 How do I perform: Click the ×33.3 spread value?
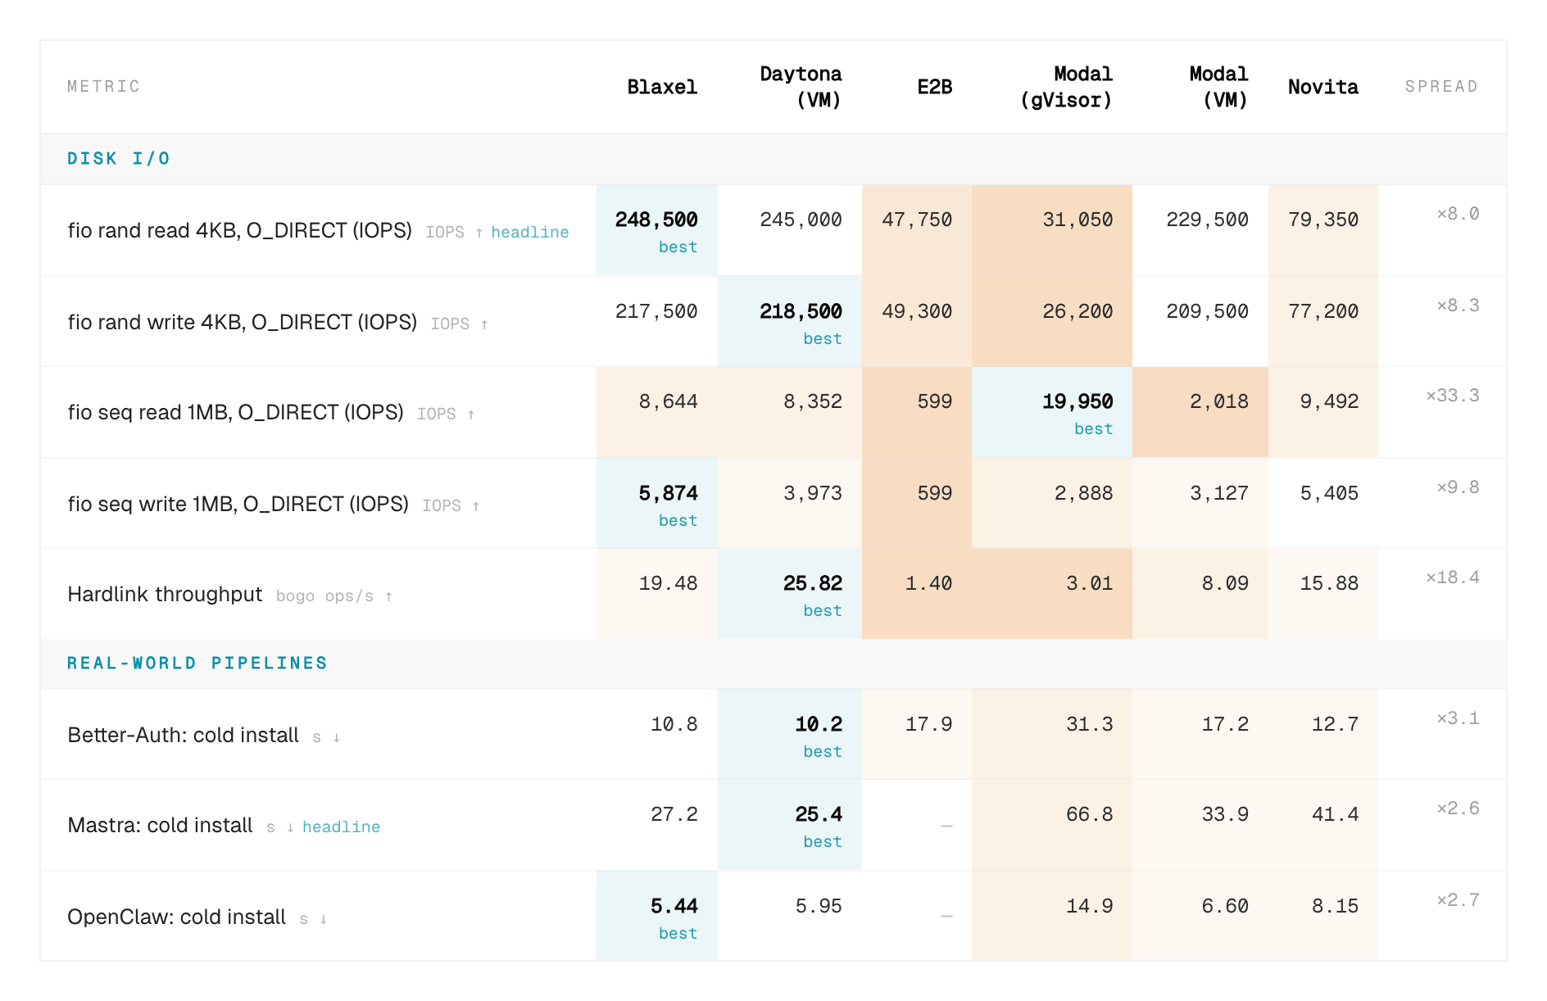tap(1453, 396)
